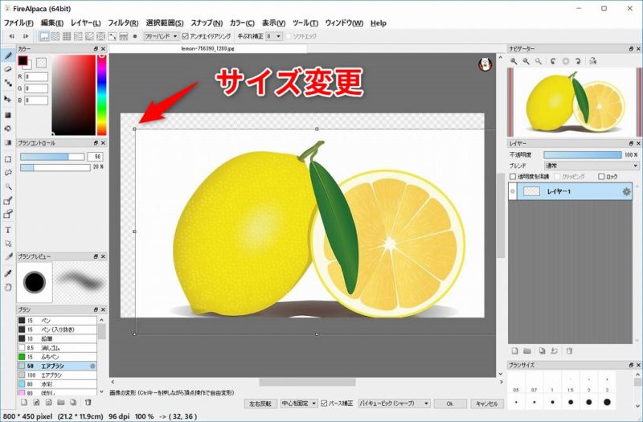Click the layer settings gear on レイヤー1
The image size is (643, 422).
[627, 191]
